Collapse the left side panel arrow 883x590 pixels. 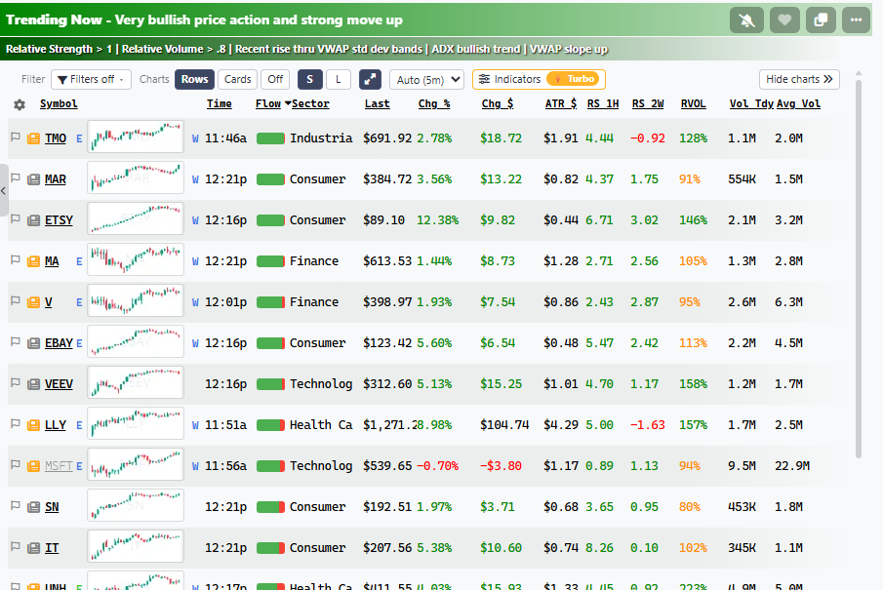[x=3, y=190]
